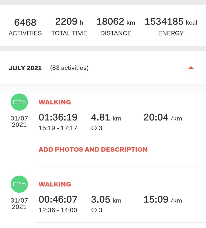Tap the green walking shoe icon for the 12:36 activity

pyautogui.click(x=19, y=184)
